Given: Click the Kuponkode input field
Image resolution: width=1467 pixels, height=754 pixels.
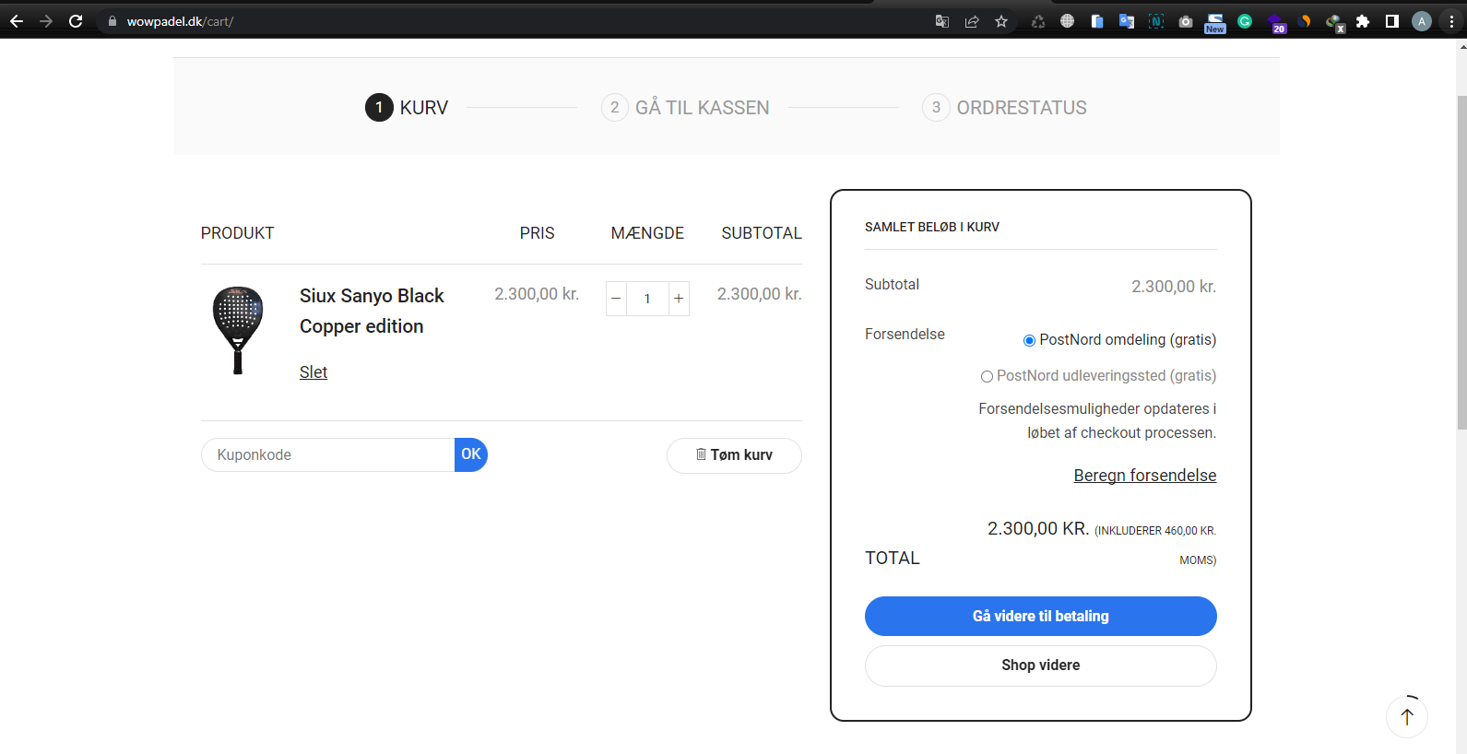Looking at the screenshot, I should (328, 454).
